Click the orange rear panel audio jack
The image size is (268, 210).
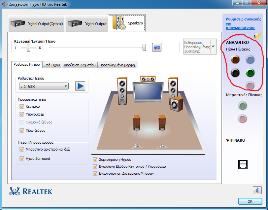[235, 59]
